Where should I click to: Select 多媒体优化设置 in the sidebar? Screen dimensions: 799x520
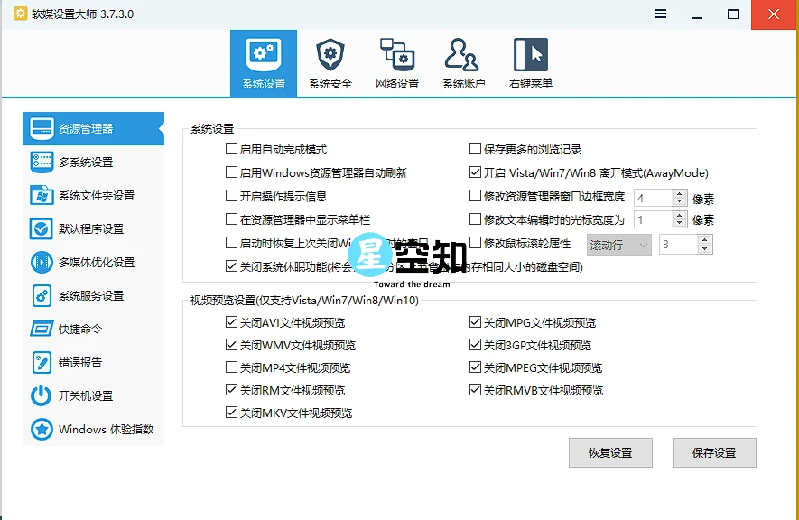click(90, 262)
